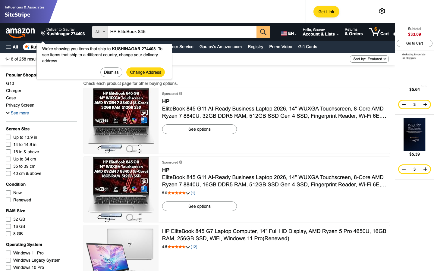434x271 pixels.
Task: Select the Case shopping idea
Action: (11, 98)
